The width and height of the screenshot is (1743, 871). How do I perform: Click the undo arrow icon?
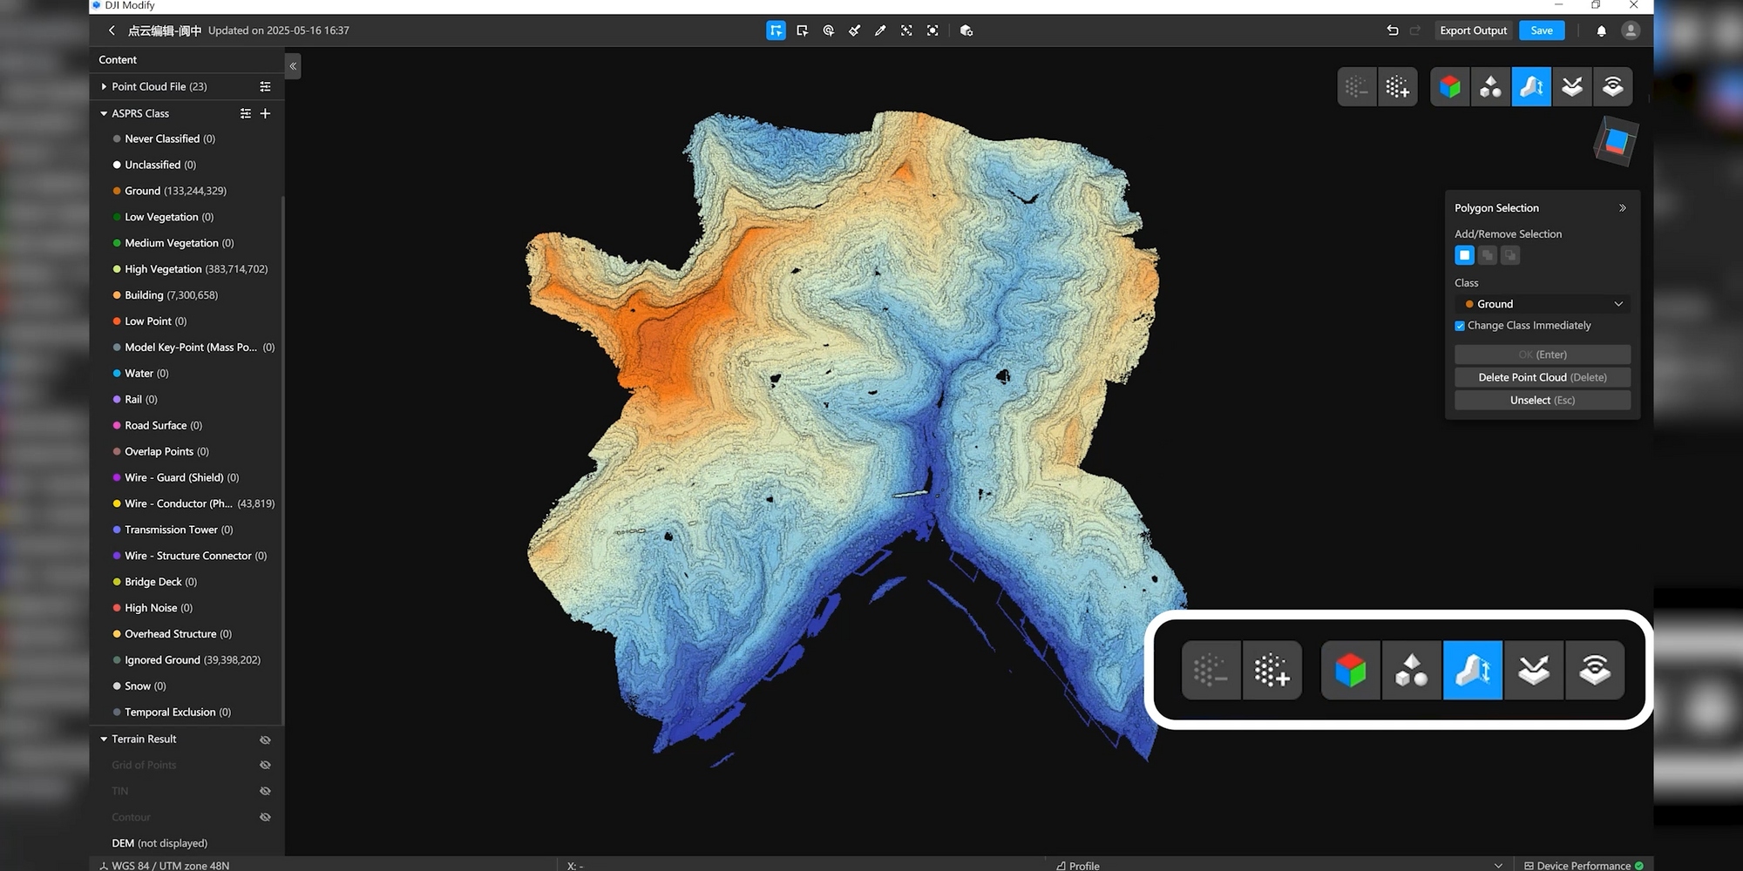[1392, 30]
